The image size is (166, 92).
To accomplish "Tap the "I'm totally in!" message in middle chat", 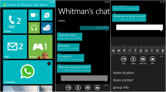I will 70,58.
